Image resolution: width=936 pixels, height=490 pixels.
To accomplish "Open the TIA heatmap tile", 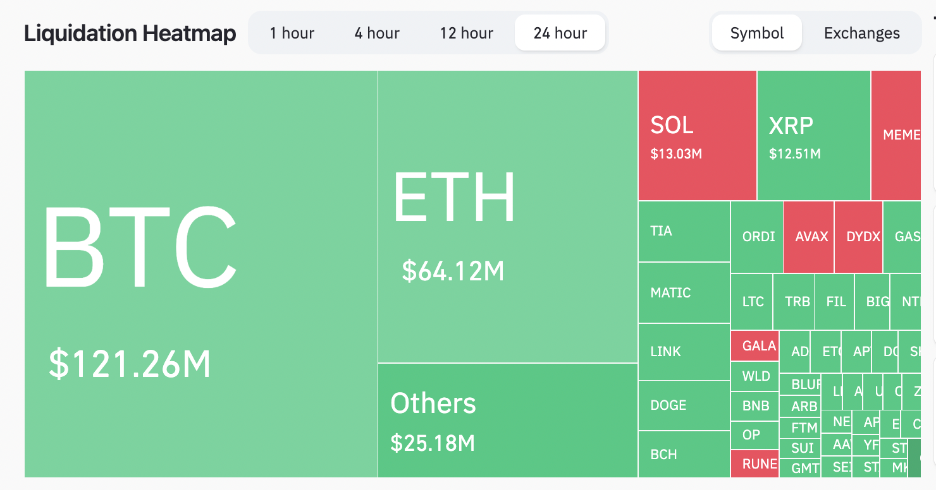I will (684, 231).
